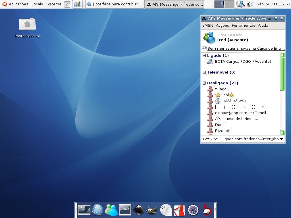
Task: Collapse the Telemóvel (0) group
Action: coord(204,72)
